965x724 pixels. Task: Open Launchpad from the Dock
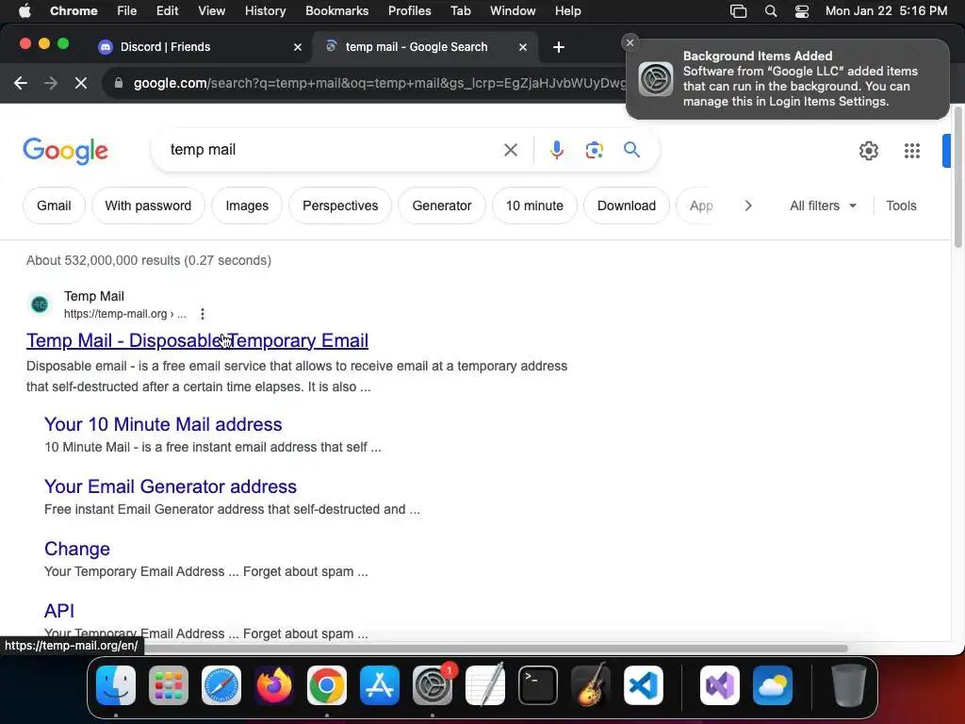point(168,685)
